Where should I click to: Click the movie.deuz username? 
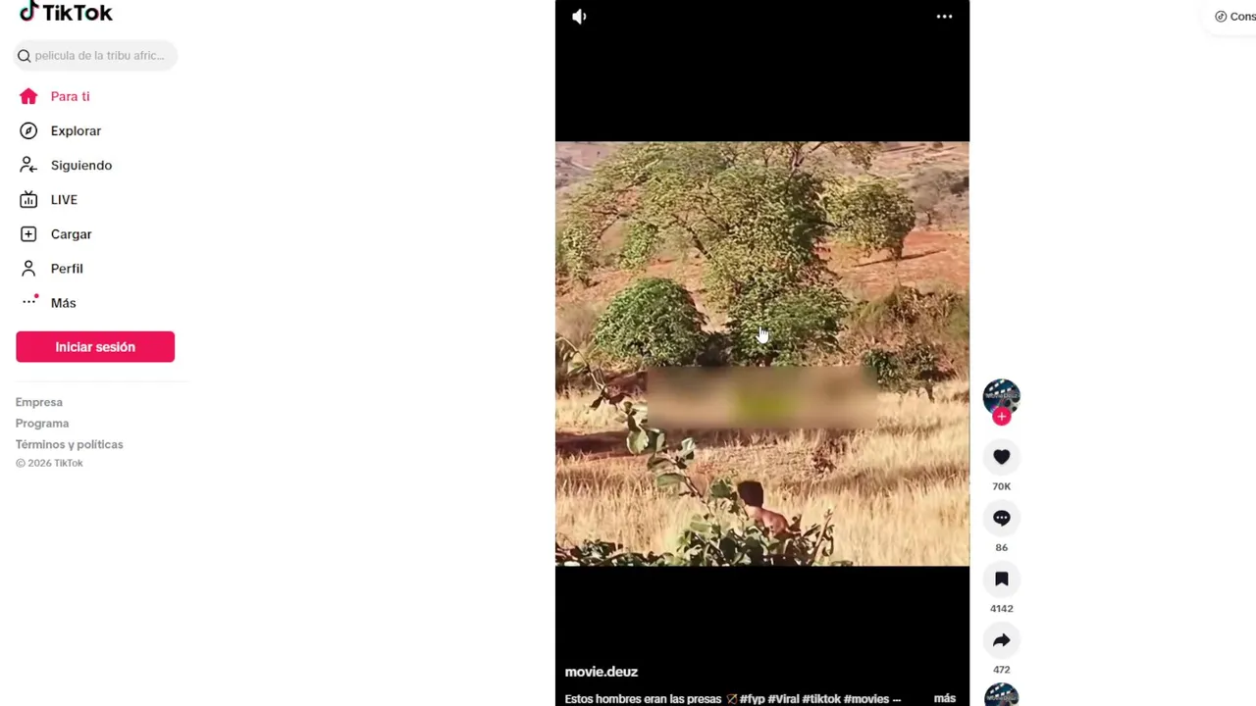point(602,672)
